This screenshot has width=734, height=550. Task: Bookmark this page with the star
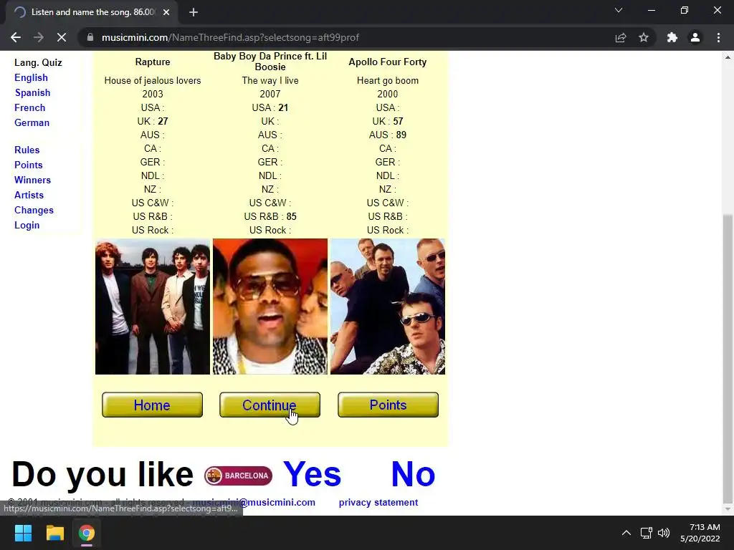644,37
